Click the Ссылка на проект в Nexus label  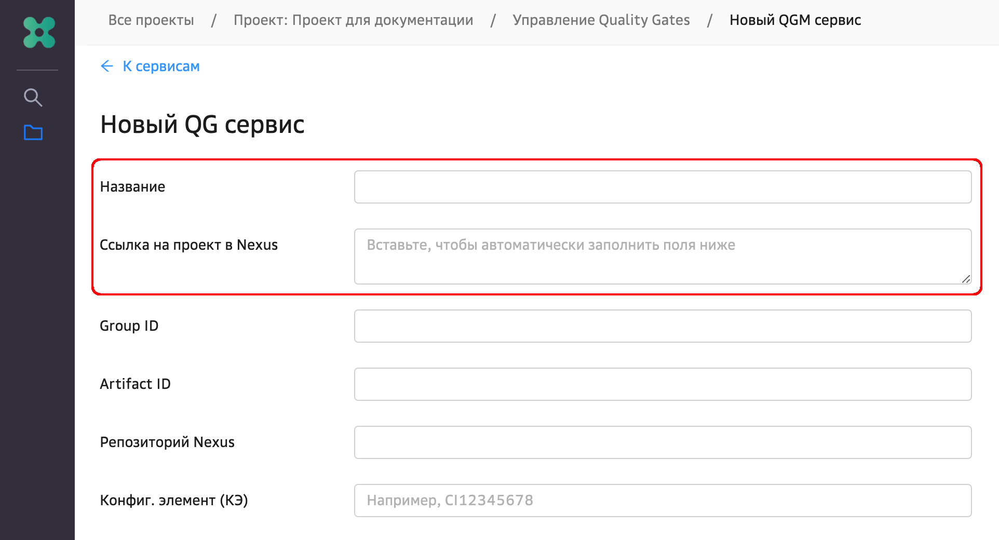(188, 245)
